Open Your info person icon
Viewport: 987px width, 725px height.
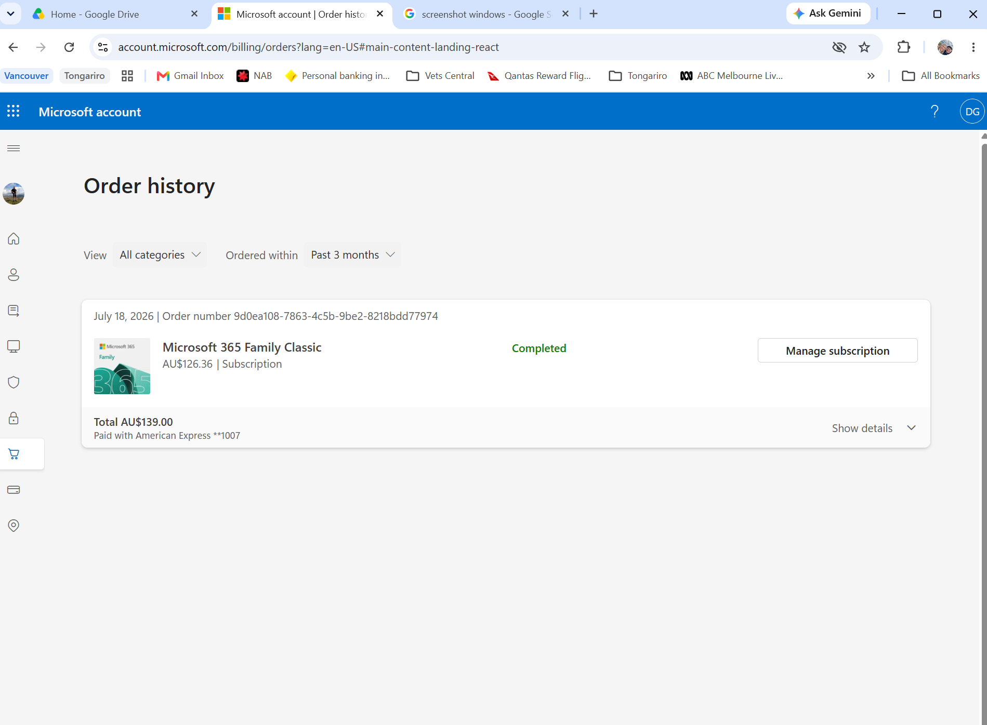(x=14, y=275)
